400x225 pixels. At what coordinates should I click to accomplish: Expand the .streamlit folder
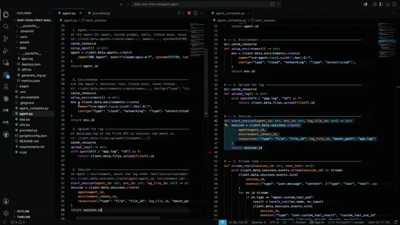pos(26,31)
